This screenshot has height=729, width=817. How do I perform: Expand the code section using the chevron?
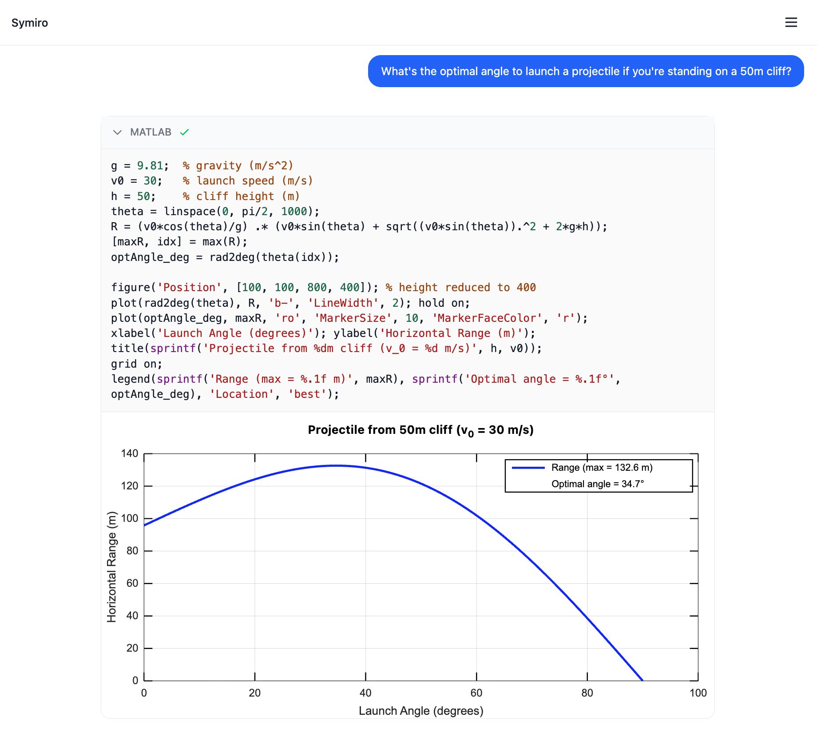117,132
